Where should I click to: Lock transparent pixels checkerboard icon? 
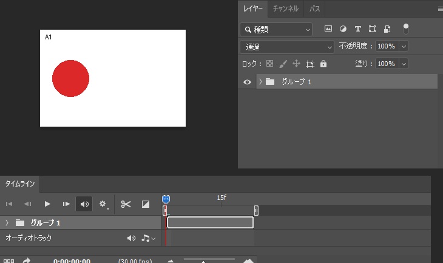coord(269,64)
